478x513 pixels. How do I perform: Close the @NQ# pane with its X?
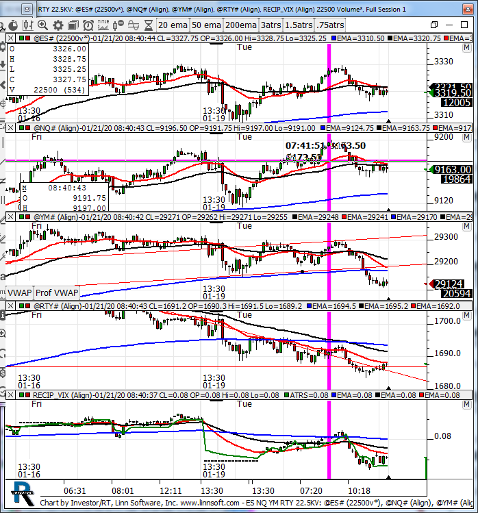(x=10, y=127)
